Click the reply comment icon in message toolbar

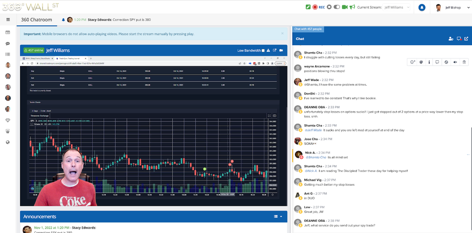pos(437,62)
